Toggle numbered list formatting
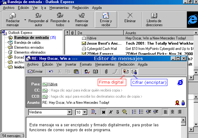This screenshot has height=138, width=198. (134, 112)
